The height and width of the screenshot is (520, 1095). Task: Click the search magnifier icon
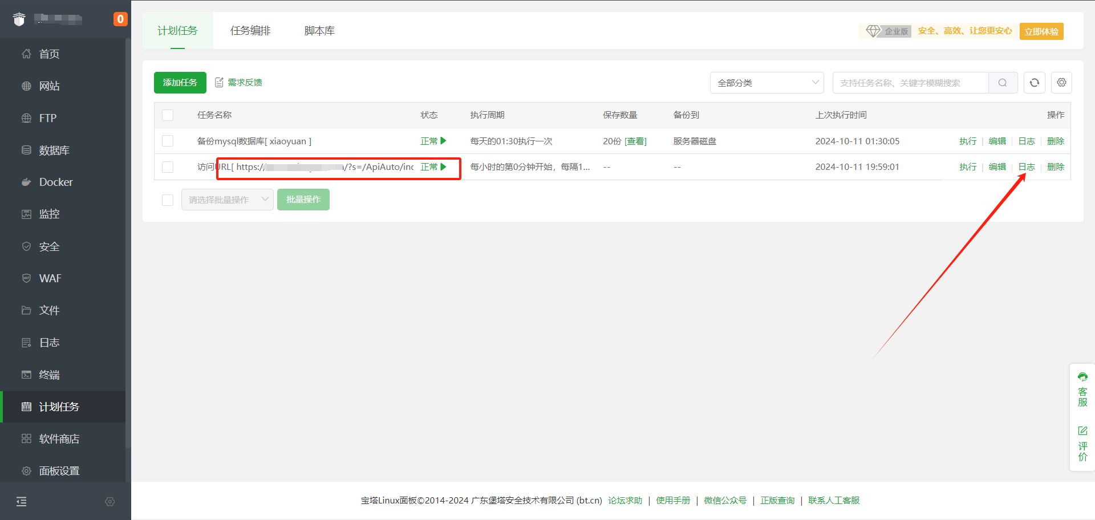[1003, 83]
